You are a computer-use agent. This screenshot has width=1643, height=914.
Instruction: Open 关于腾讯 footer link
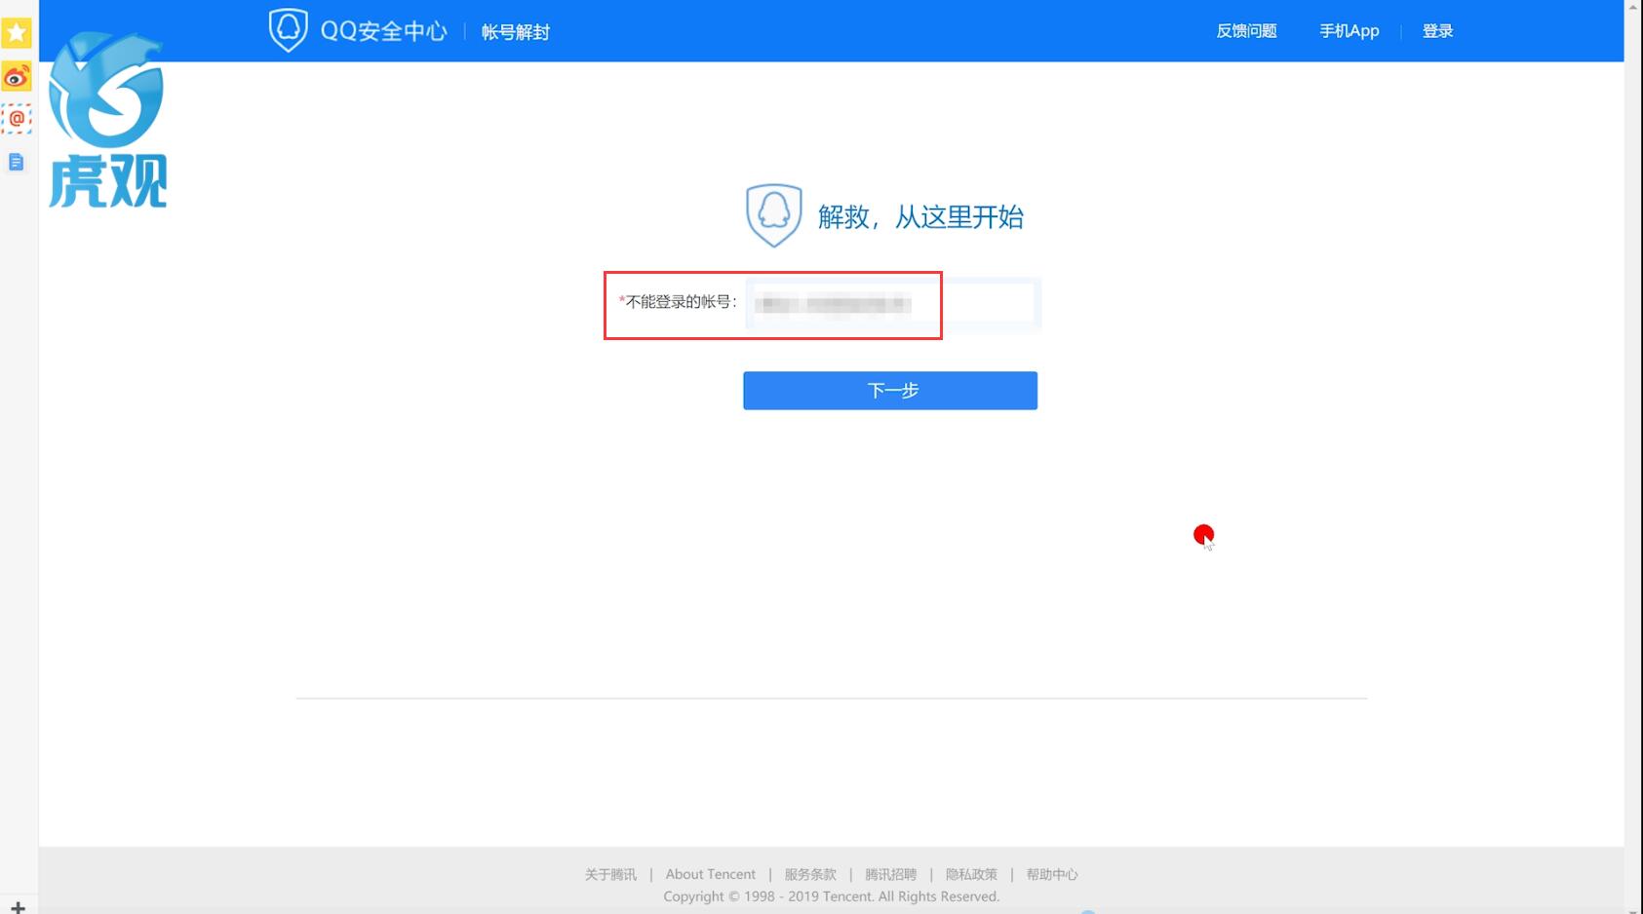coord(610,874)
